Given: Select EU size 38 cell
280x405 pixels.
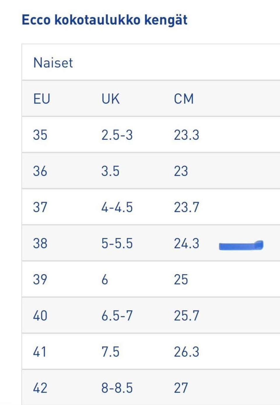Looking at the screenshot, I should coord(40,243).
